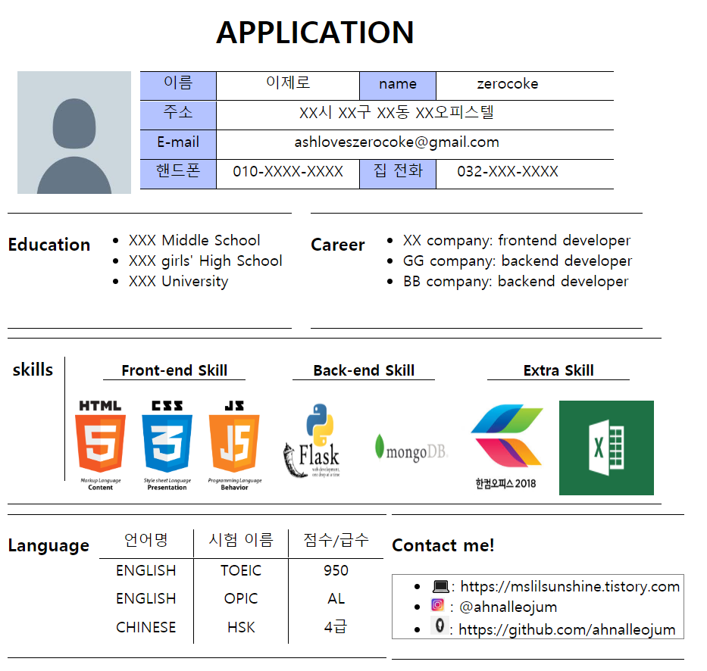707x671 pixels.
Task: Click the XXX Middle School entry
Action: click(x=194, y=240)
